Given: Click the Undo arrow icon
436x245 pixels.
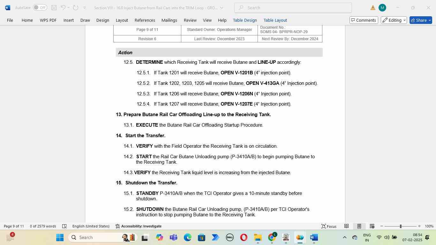Looking at the screenshot, I should [x=63, y=8].
